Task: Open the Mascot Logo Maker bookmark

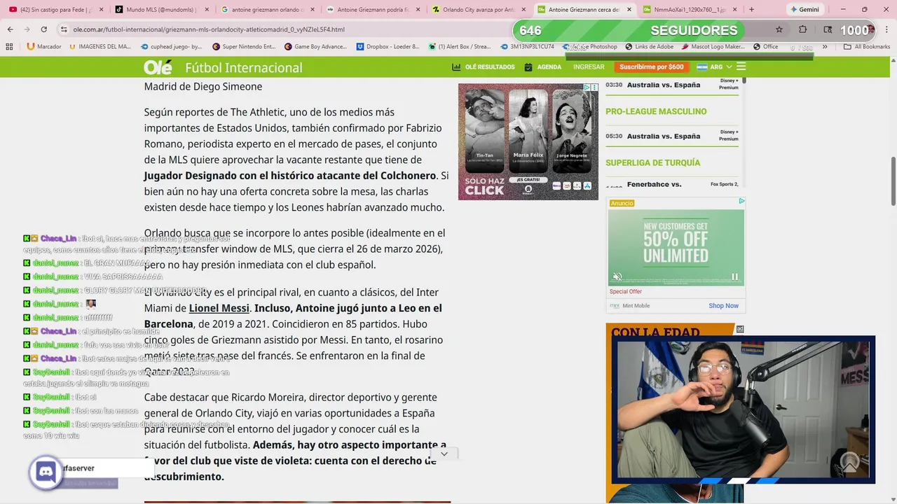Action: click(713, 47)
